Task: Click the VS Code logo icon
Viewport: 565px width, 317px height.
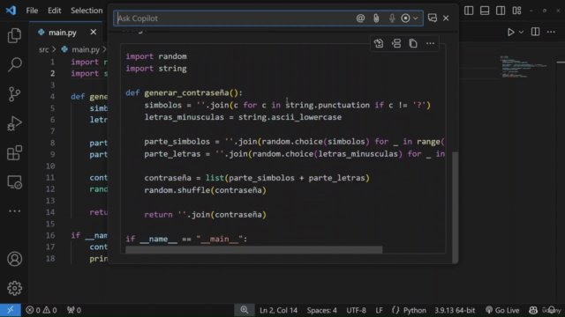Action: [x=11, y=11]
